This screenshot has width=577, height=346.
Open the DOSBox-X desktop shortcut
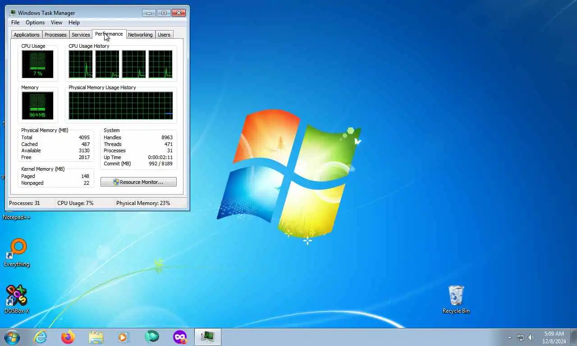[17, 299]
